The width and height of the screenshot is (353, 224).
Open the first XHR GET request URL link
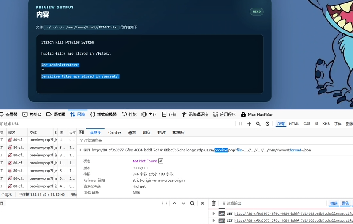point(293,213)
